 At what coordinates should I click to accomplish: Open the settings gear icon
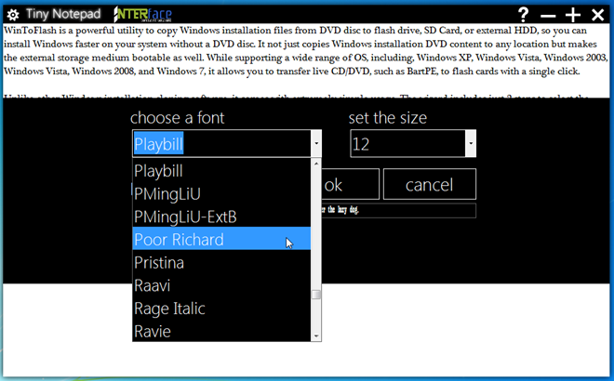click(13, 15)
